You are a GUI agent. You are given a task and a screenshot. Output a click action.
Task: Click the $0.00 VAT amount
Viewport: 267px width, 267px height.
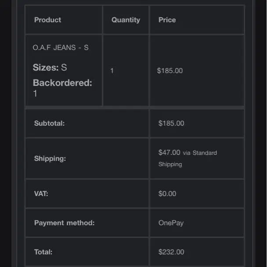tap(167, 194)
